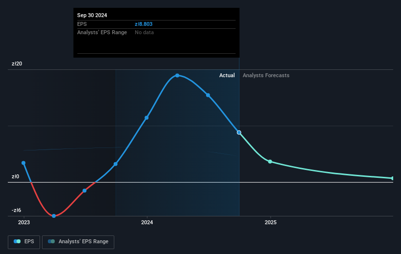Click the 'No data' tooltip value
This screenshot has width=401, height=254.
144,33
